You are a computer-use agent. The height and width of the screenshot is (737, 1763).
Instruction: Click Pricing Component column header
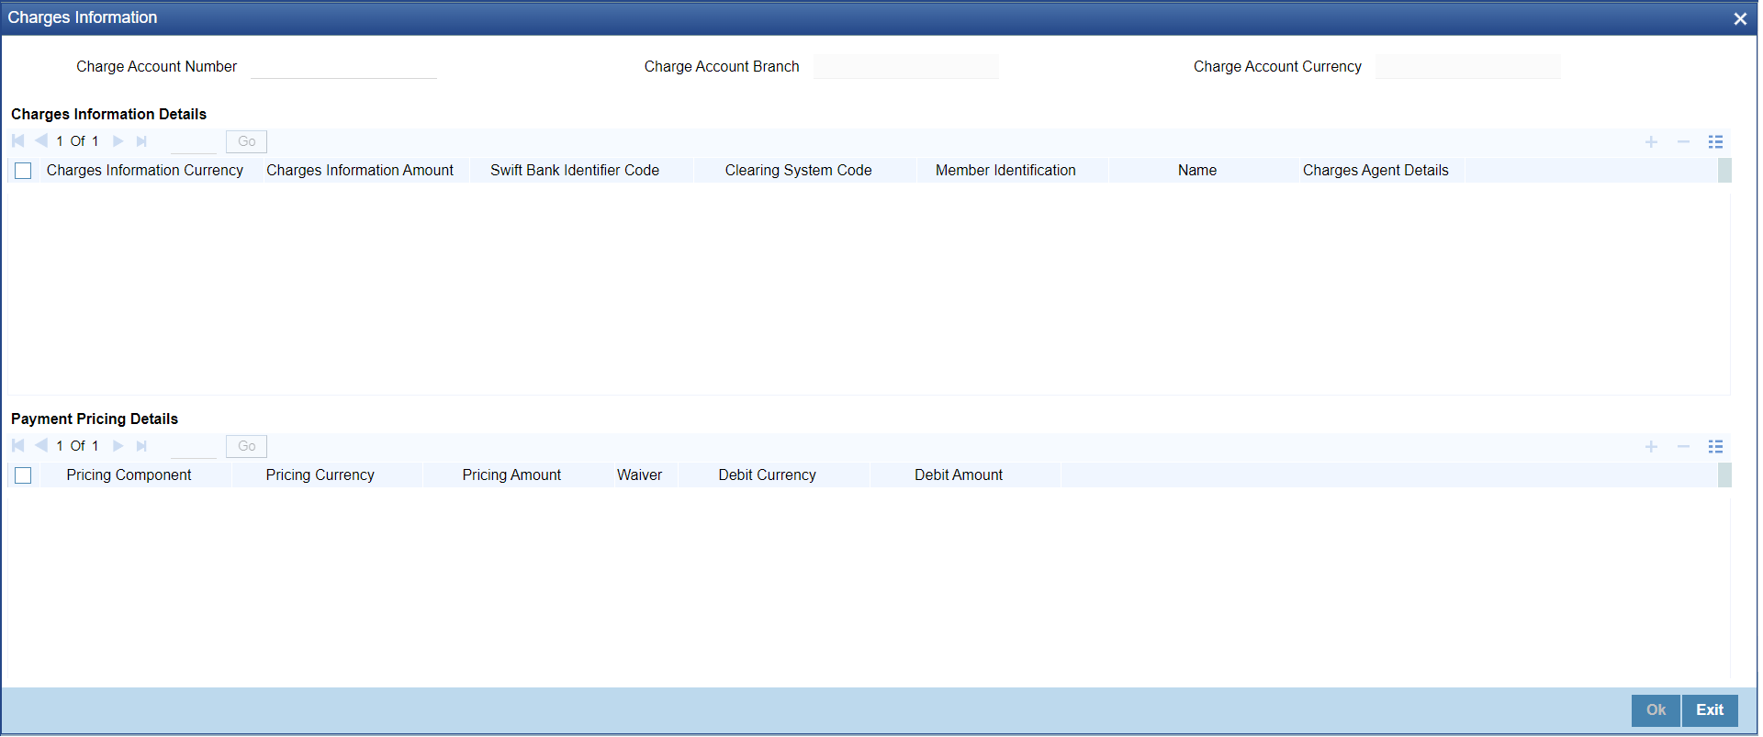coord(129,475)
